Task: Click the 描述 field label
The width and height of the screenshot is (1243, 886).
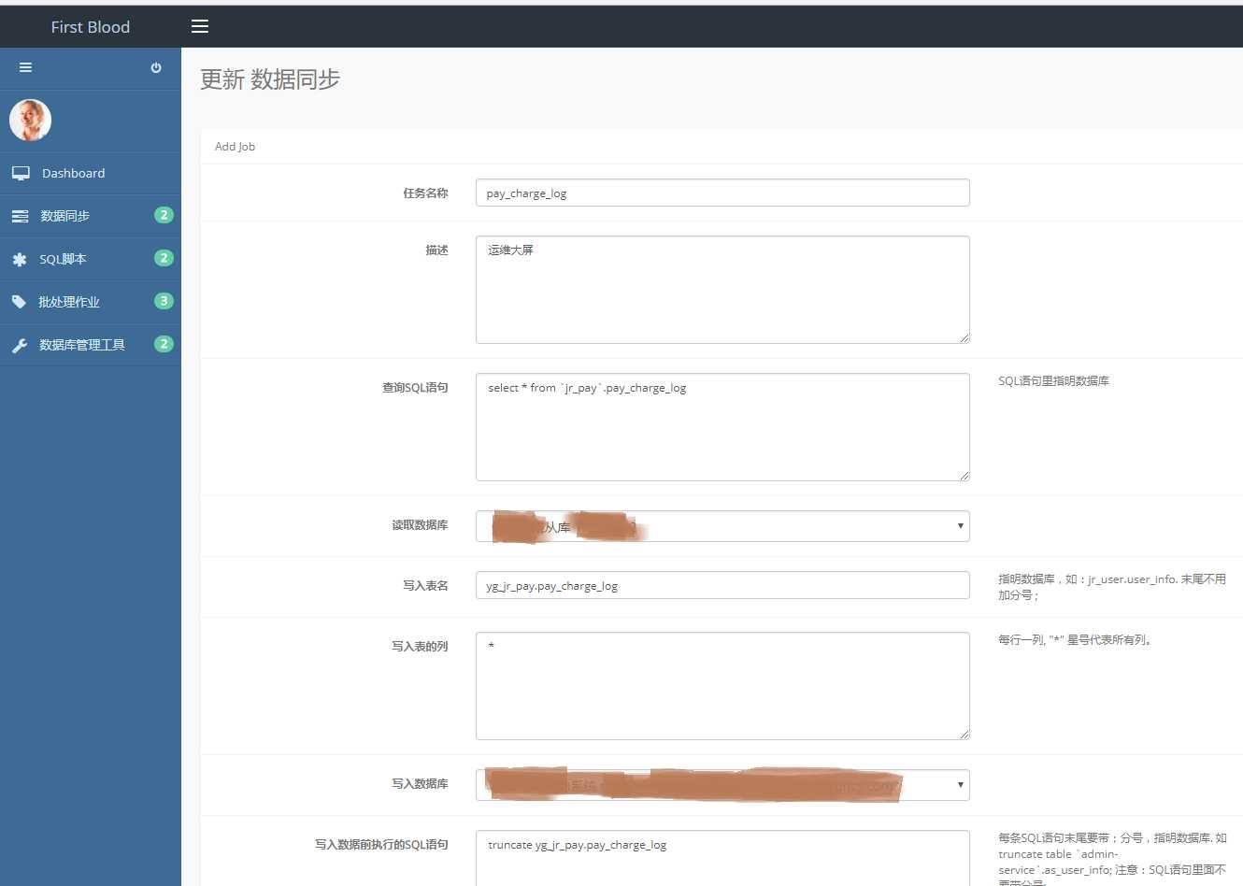Action: 436,250
